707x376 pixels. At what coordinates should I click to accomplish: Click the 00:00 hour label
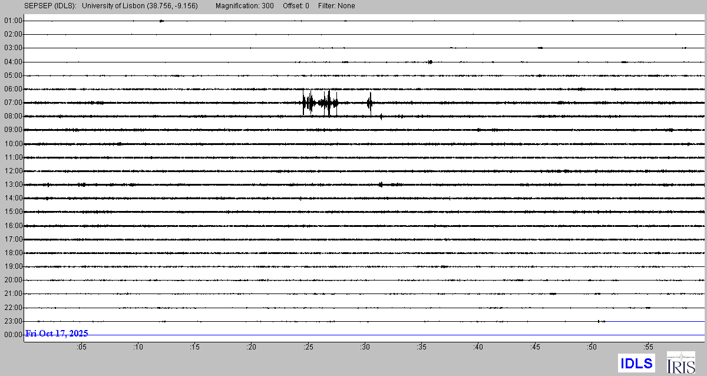(x=13, y=335)
